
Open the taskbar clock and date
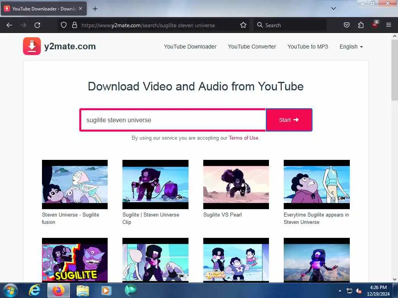(x=378, y=291)
